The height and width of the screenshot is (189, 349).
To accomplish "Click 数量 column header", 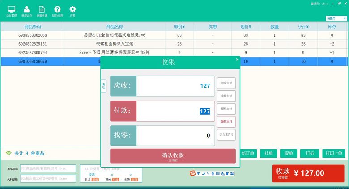I will click(274, 27).
